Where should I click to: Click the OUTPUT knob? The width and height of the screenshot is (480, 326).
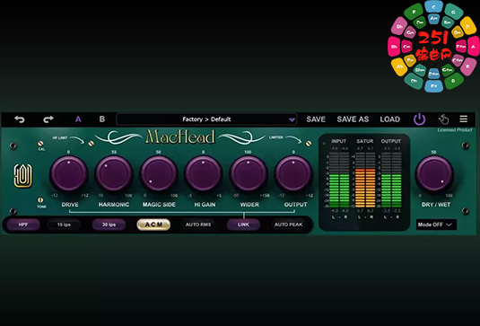(x=293, y=173)
